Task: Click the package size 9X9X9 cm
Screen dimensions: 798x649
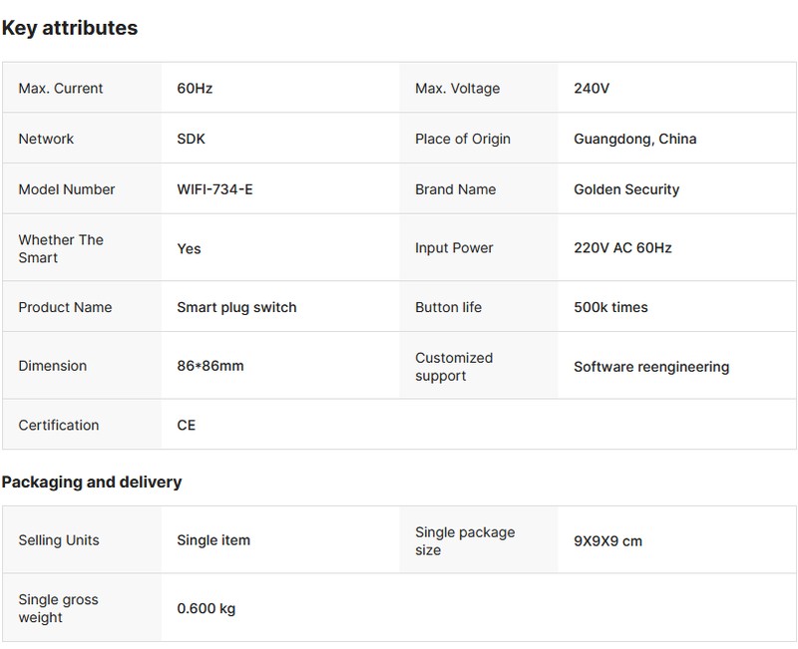Action: pos(607,541)
